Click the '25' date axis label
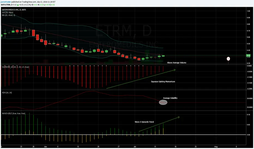254x149 pixels. [195, 147]
